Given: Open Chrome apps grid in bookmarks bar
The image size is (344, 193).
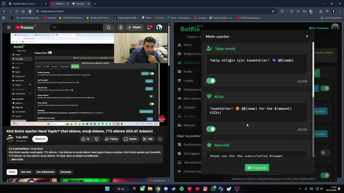Looking at the screenshot, I should pyautogui.click(x=3, y=18).
